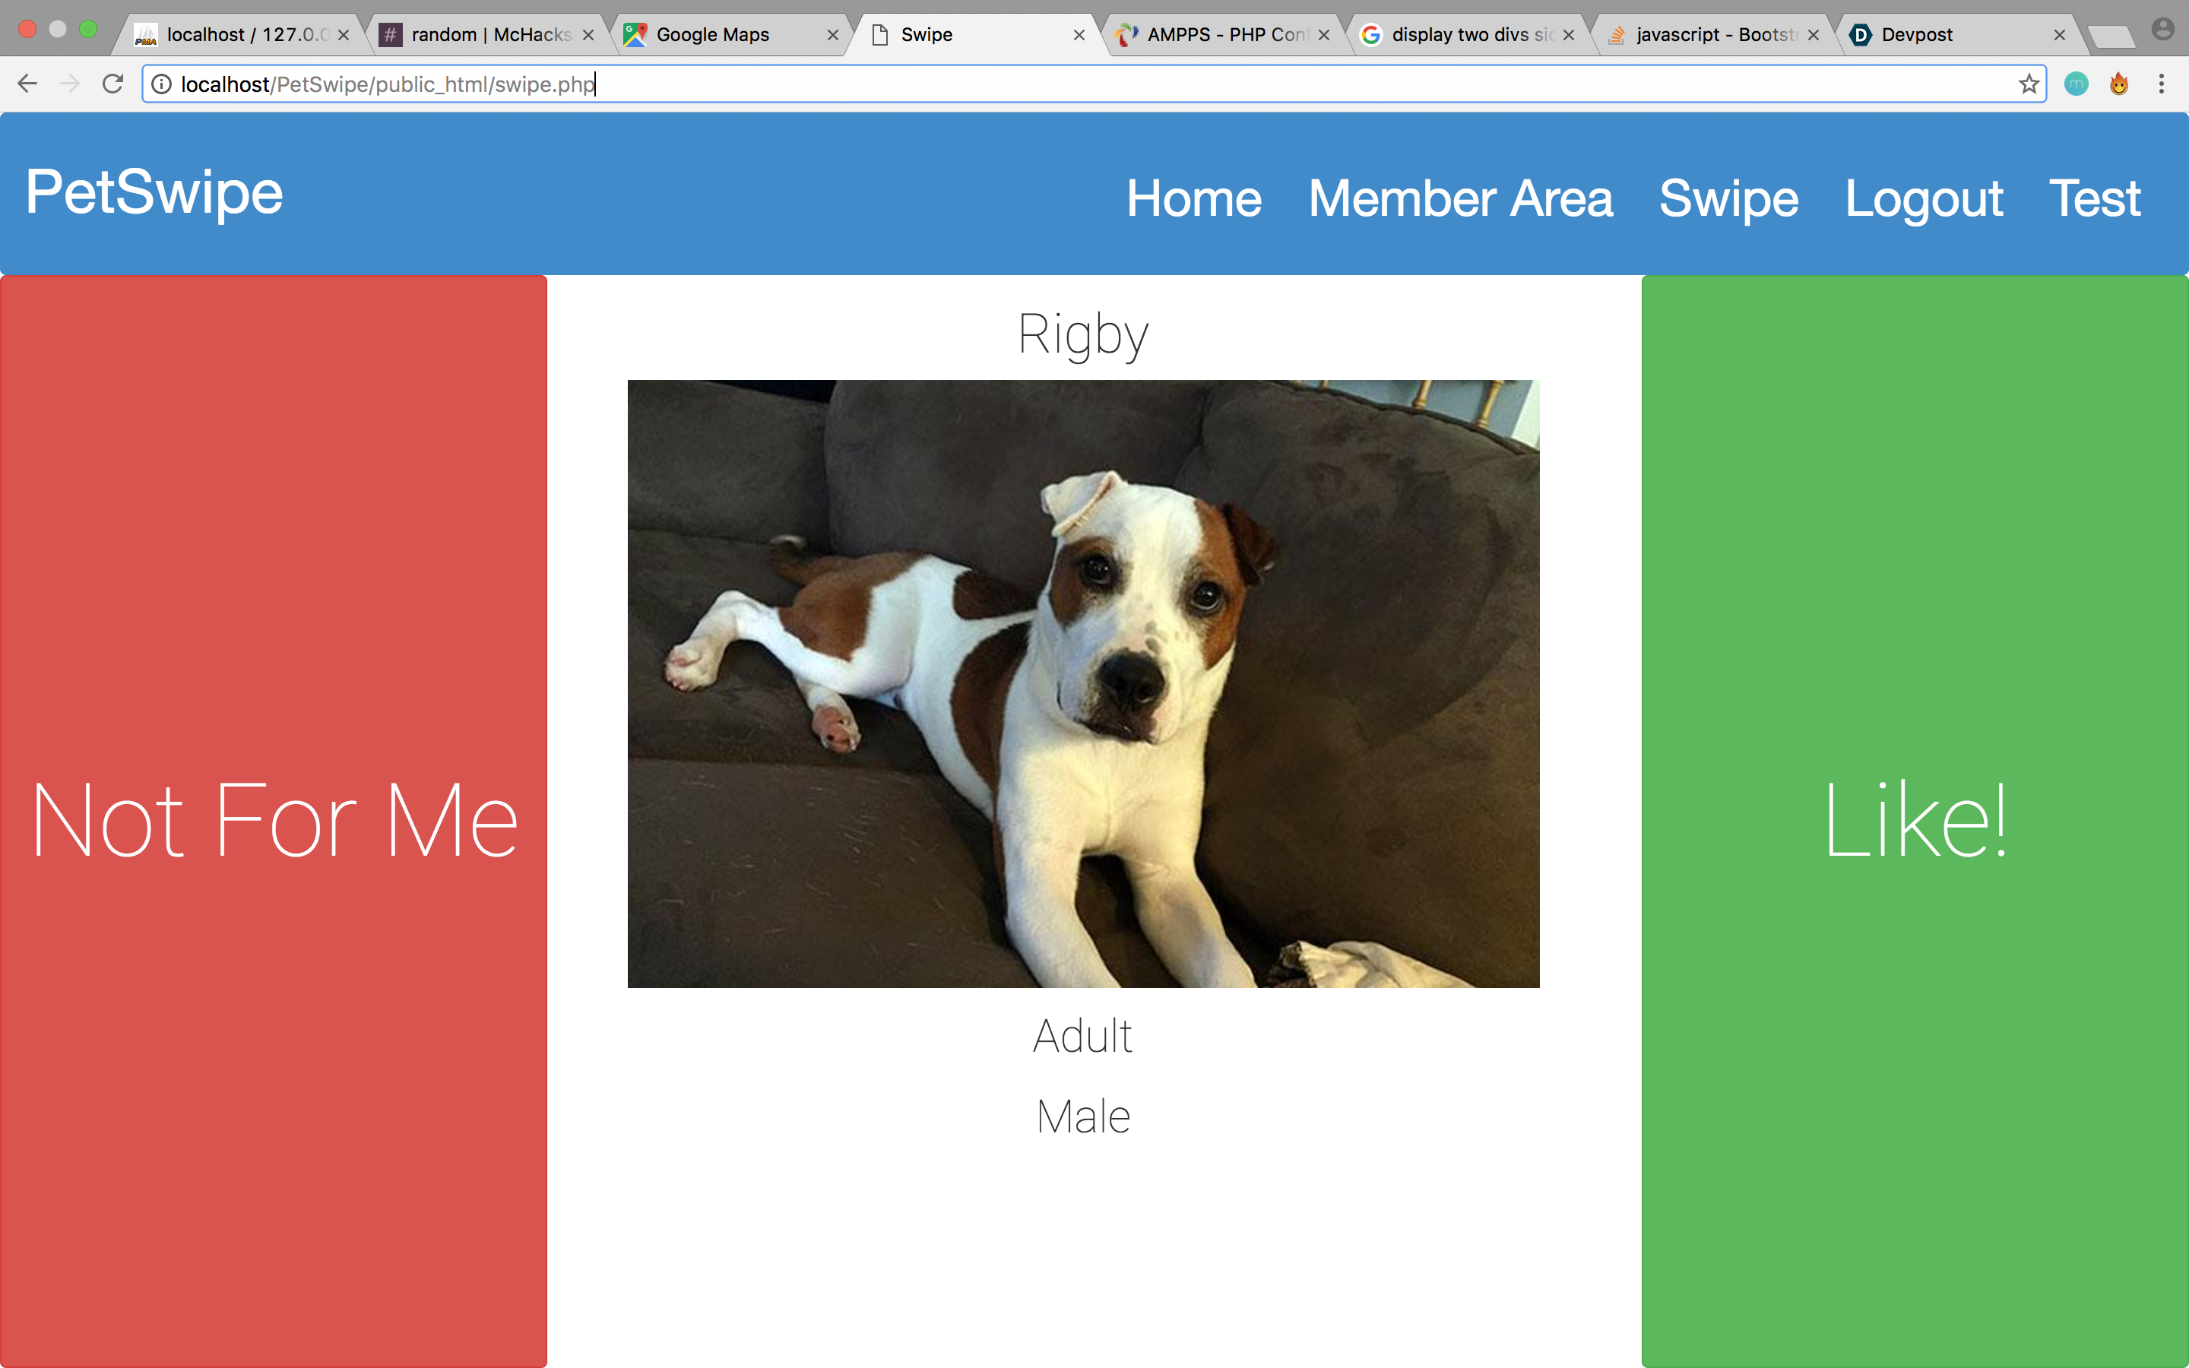Click the green Like! button
The height and width of the screenshot is (1368, 2189).
pos(1915,822)
